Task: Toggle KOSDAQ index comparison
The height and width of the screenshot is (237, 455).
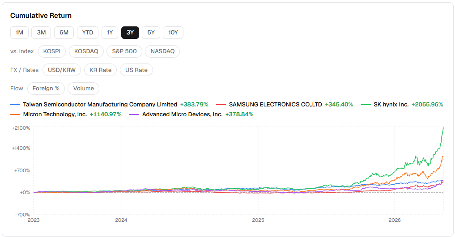Action: pyautogui.click(x=86, y=51)
